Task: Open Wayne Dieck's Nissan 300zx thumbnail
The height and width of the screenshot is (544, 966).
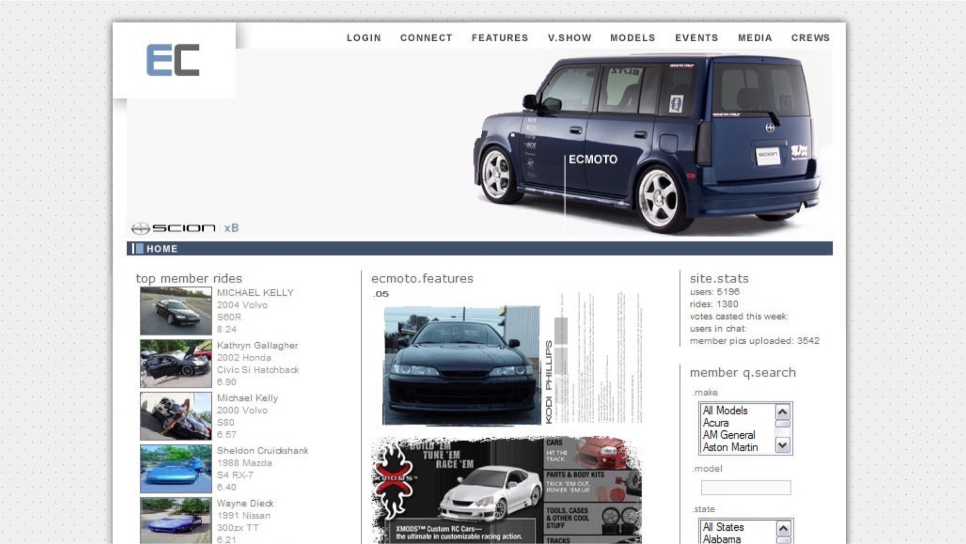Action: tap(176, 521)
